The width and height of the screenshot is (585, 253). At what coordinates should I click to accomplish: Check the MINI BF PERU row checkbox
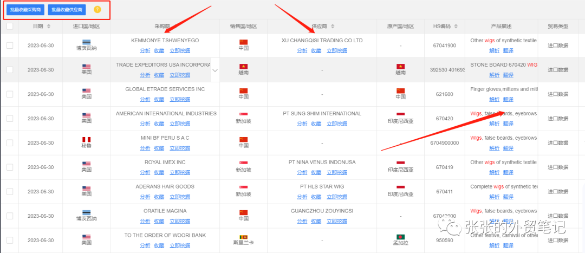[10, 143]
